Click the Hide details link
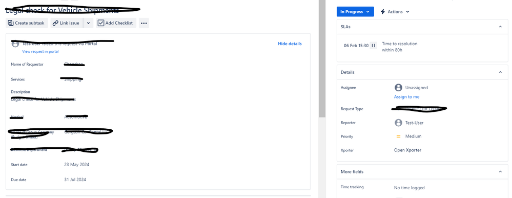This screenshot has height=198, width=512. pyautogui.click(x=290, y=44)
